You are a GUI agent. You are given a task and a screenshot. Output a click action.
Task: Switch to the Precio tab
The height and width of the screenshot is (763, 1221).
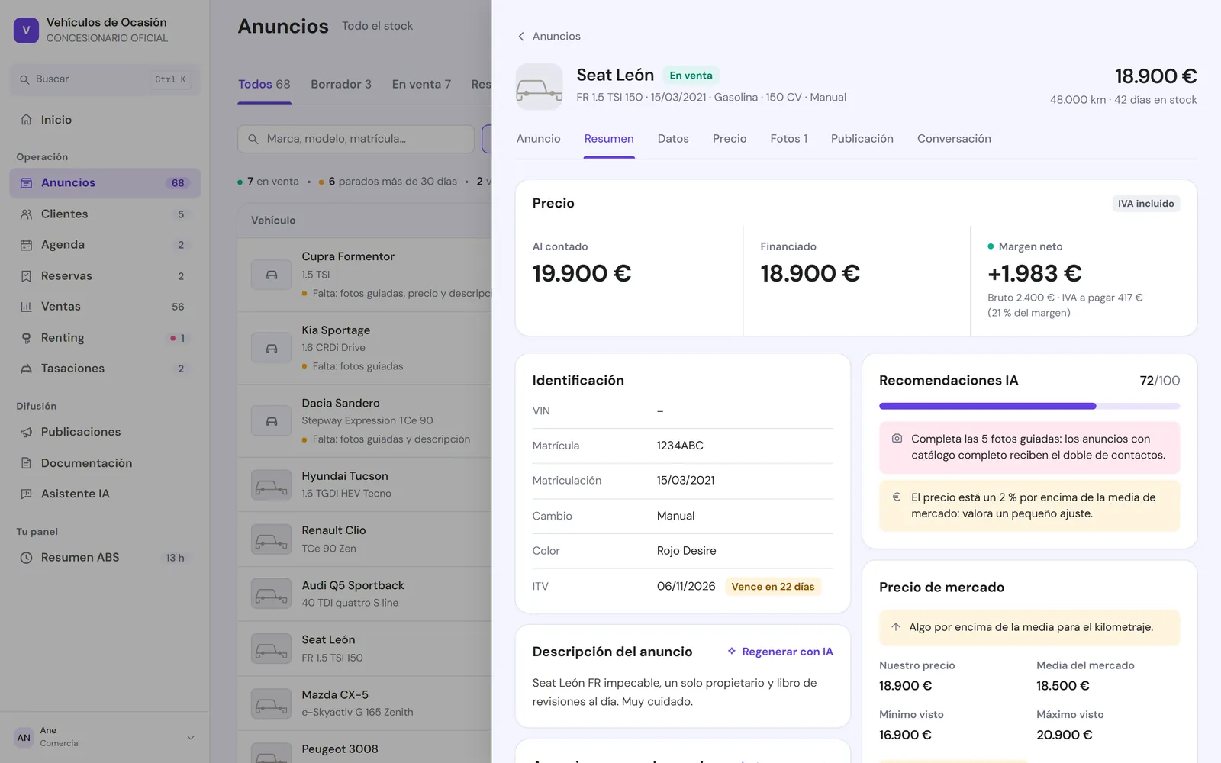pos(730,139)
